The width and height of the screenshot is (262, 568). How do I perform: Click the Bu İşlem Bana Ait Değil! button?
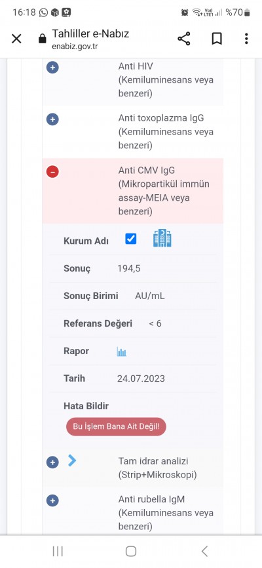(116, 426)
